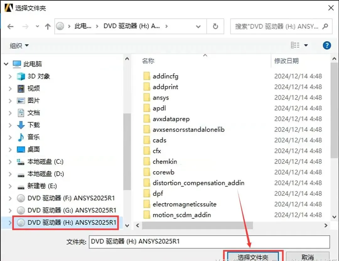Expand the DVD 驱动器 (H:) node
This screenshot has height=261, width=339.
[10, 222]
